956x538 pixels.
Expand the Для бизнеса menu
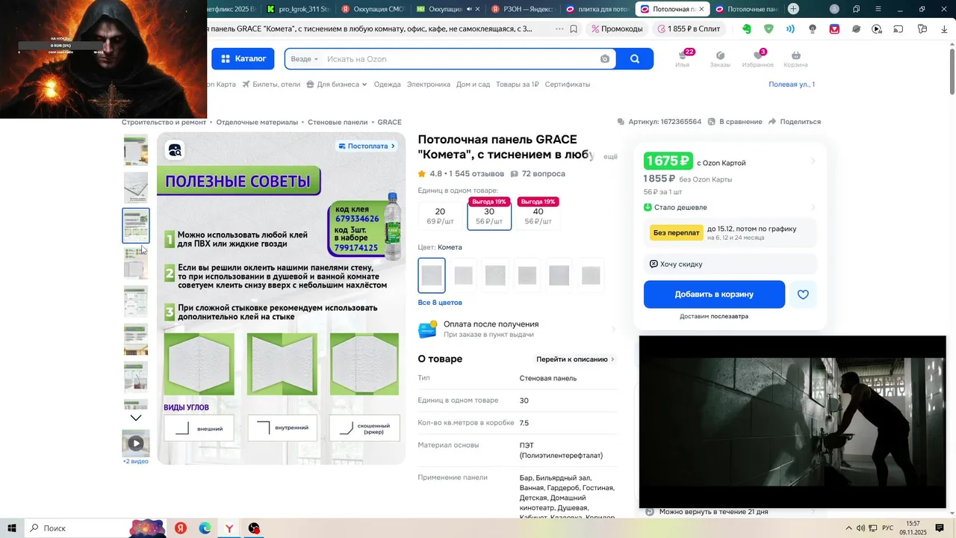coord(337,84)
